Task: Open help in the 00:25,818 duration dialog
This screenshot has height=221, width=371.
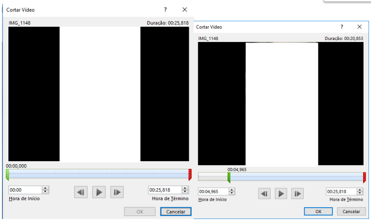Action: (165, 9)
